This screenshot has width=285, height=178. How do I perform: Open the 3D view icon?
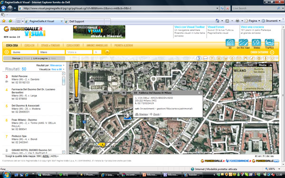[230, 43]
